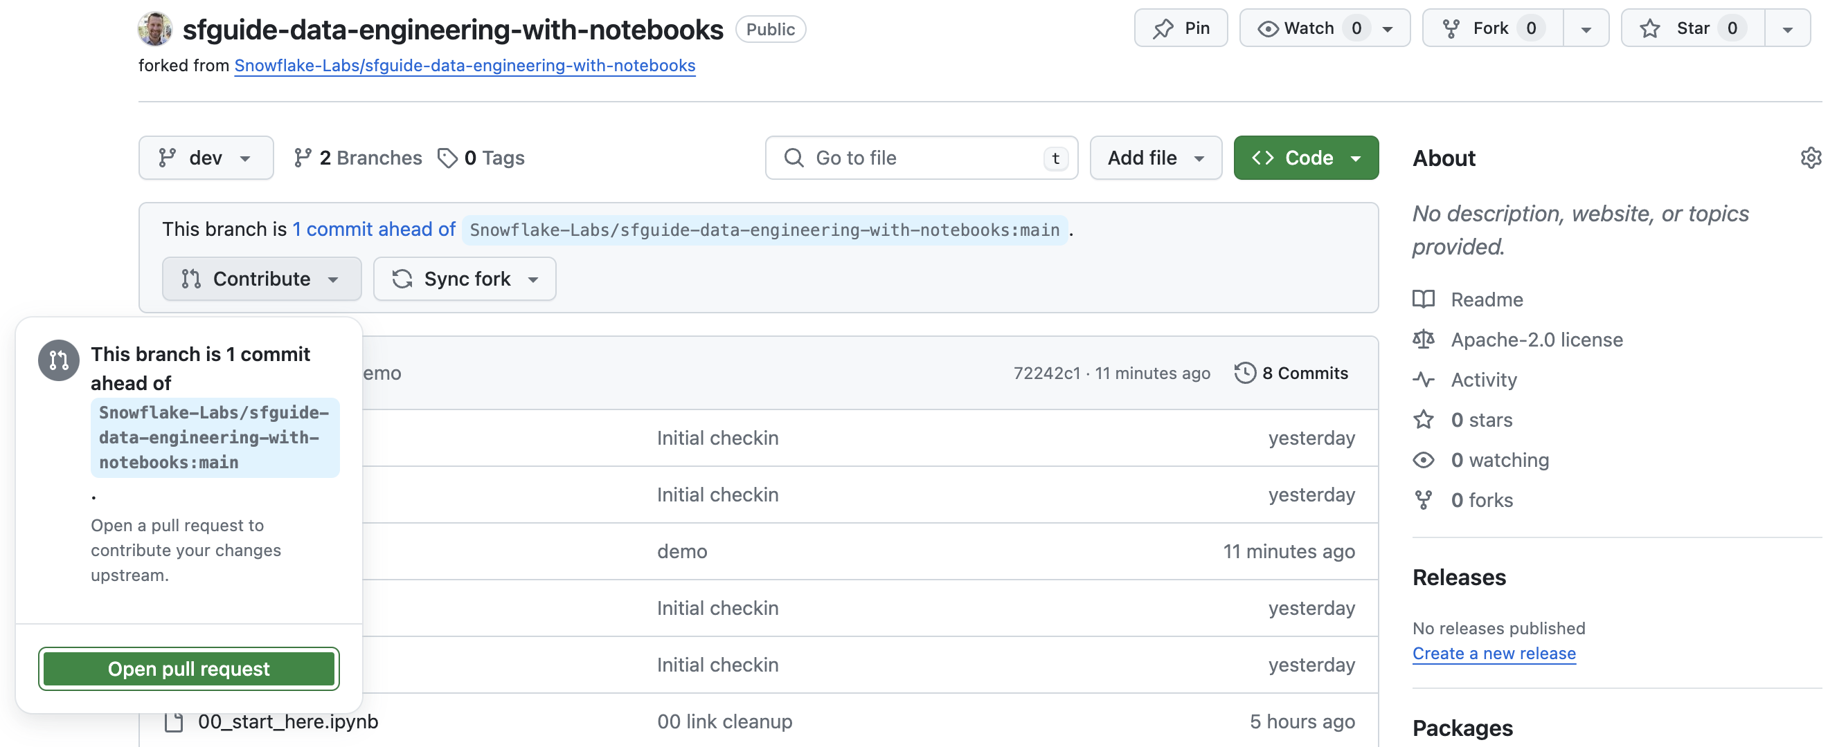Click the Fork icon in header button

1451,28
